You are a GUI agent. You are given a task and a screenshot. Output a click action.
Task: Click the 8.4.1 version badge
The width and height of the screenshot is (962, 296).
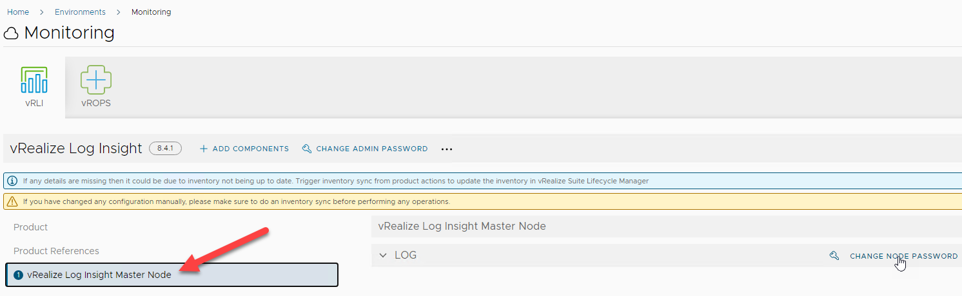(165, 149)
